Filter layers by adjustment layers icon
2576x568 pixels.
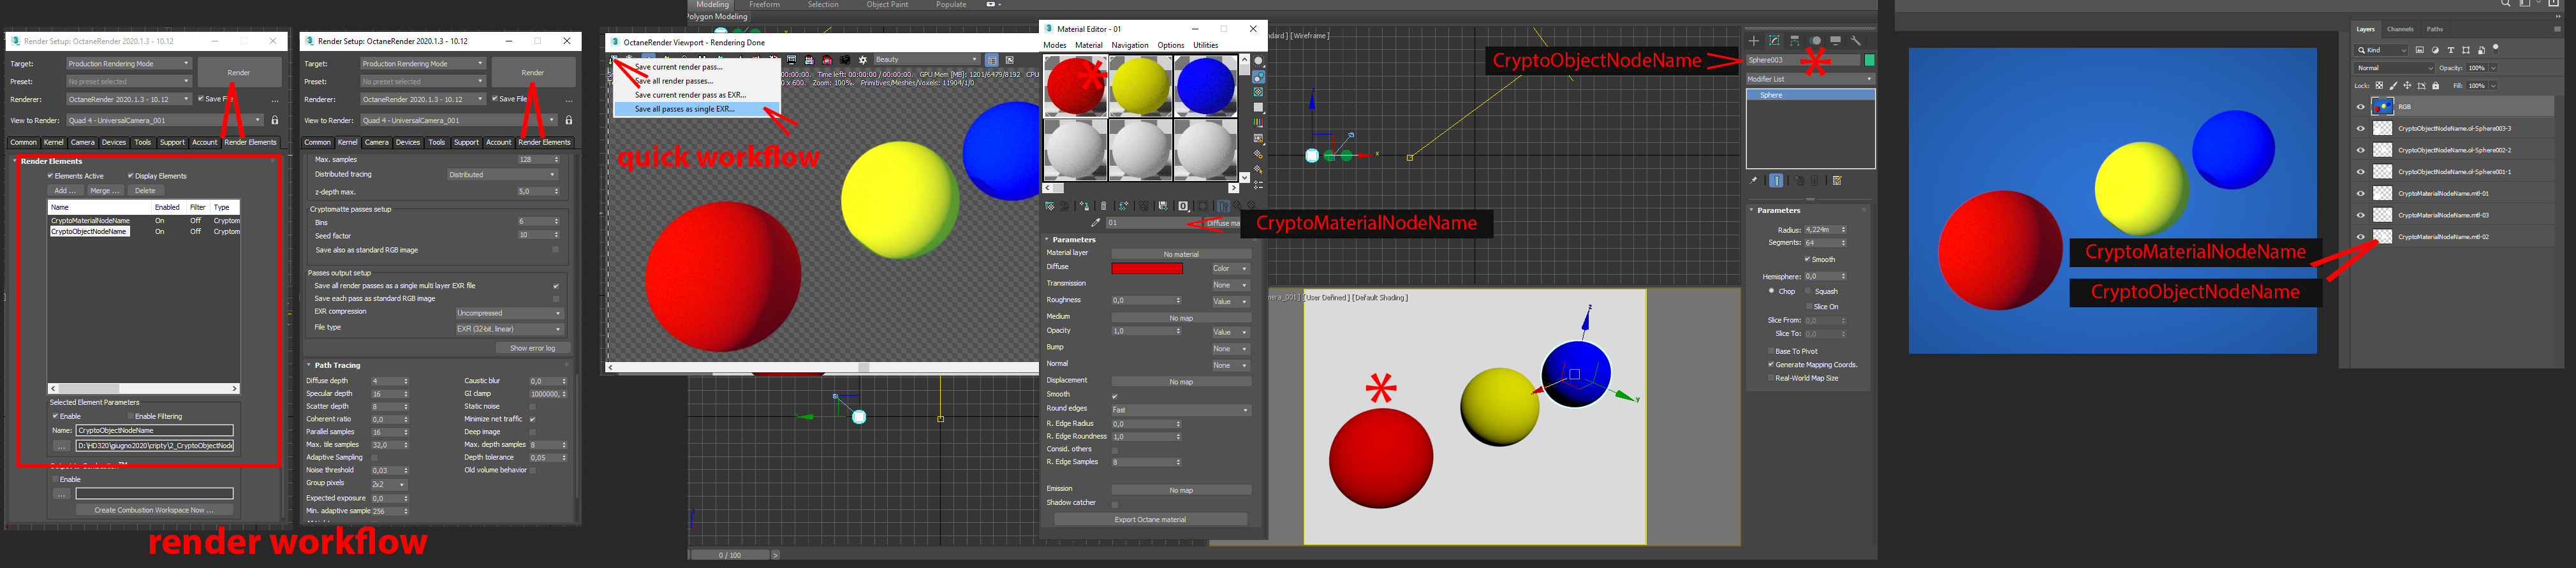pyautogui.click(x=2435, y=50)
